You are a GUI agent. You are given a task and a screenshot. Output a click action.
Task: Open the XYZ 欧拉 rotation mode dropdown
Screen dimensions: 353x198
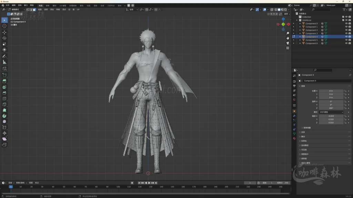tap(331, 112)
